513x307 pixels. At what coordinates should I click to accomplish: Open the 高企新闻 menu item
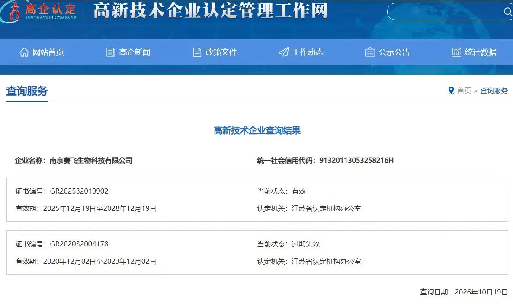135,52
